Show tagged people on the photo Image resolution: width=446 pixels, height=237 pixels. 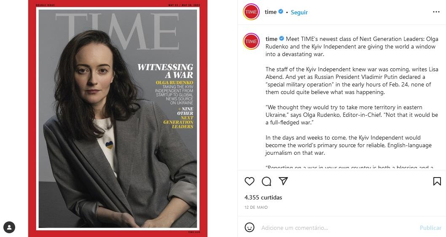click(x=9, y=227)
